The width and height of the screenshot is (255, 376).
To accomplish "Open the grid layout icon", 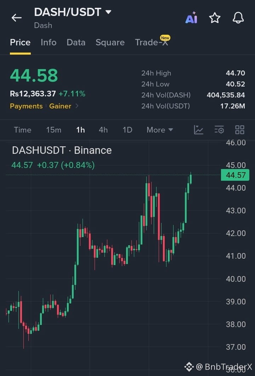I will 240,130.
